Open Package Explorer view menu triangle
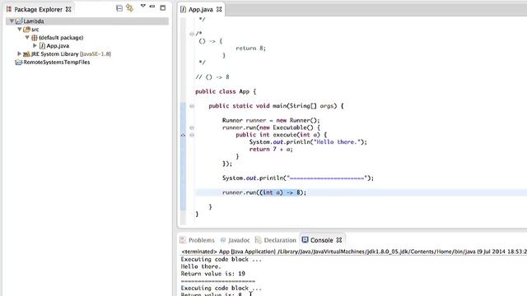 (142, 6)
